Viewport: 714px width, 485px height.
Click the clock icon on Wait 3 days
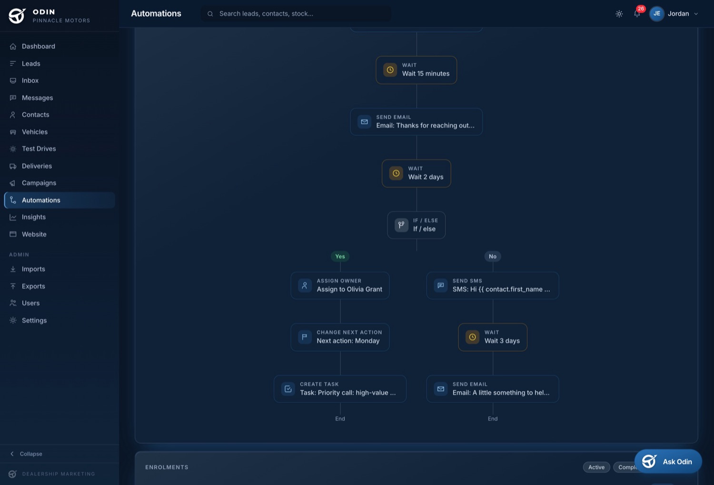(472, 337)
